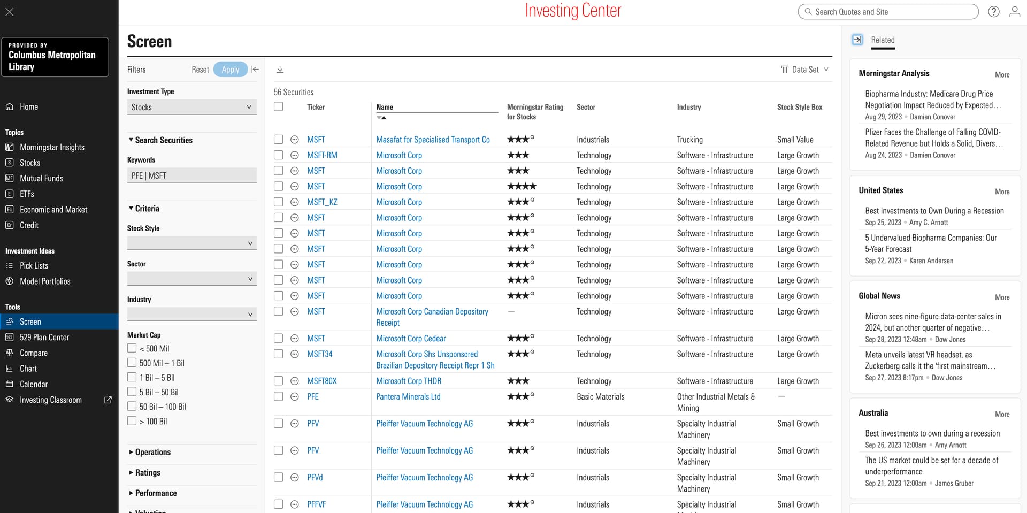The image size is (1027, 513).
Task: Open Pick Lists under Investment Ideas
Action: [x=34, y=265]
